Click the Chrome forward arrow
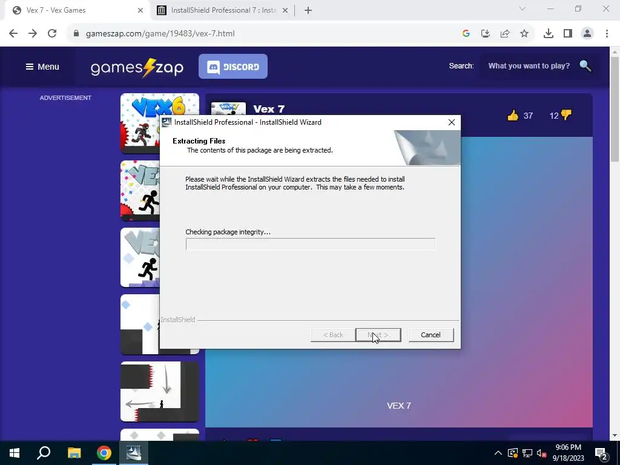 (33, 34)
